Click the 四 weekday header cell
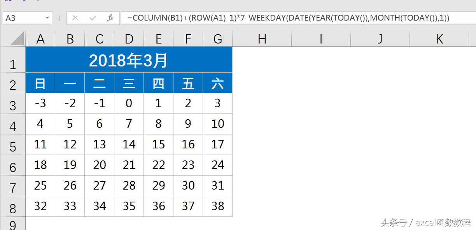 tap(159, 83)
